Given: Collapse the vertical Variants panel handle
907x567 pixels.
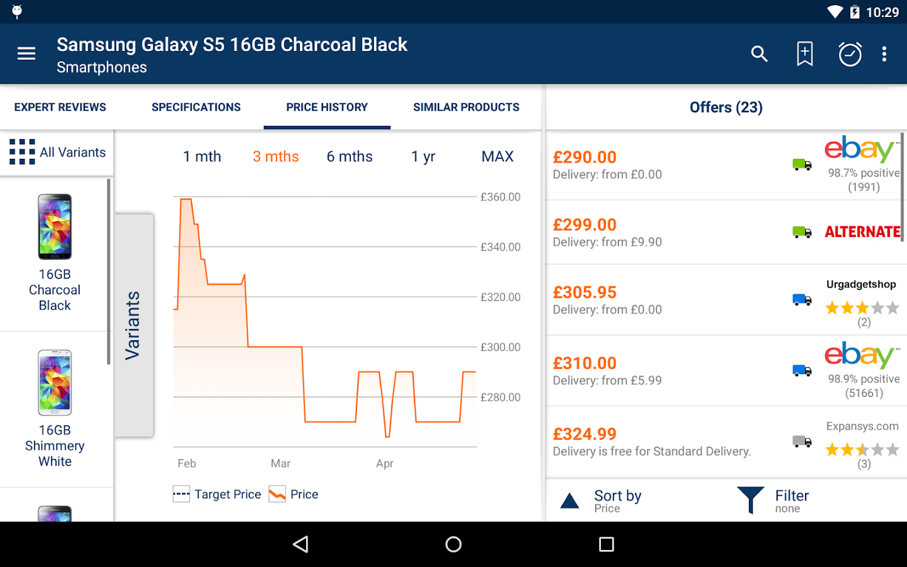Looking at the screenshot, I should pyautogui.click(x=134, y=325).
